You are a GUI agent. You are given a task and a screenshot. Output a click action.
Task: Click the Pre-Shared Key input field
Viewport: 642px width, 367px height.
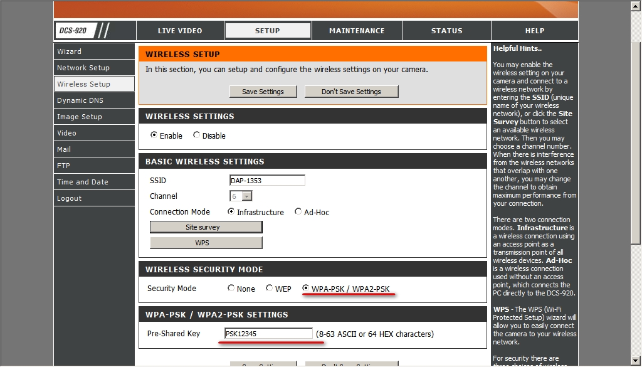point(268,334)
